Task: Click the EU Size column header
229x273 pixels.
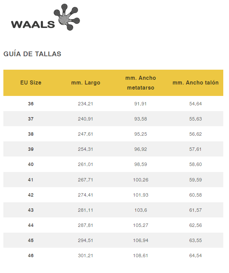Action: coord(31,83)
